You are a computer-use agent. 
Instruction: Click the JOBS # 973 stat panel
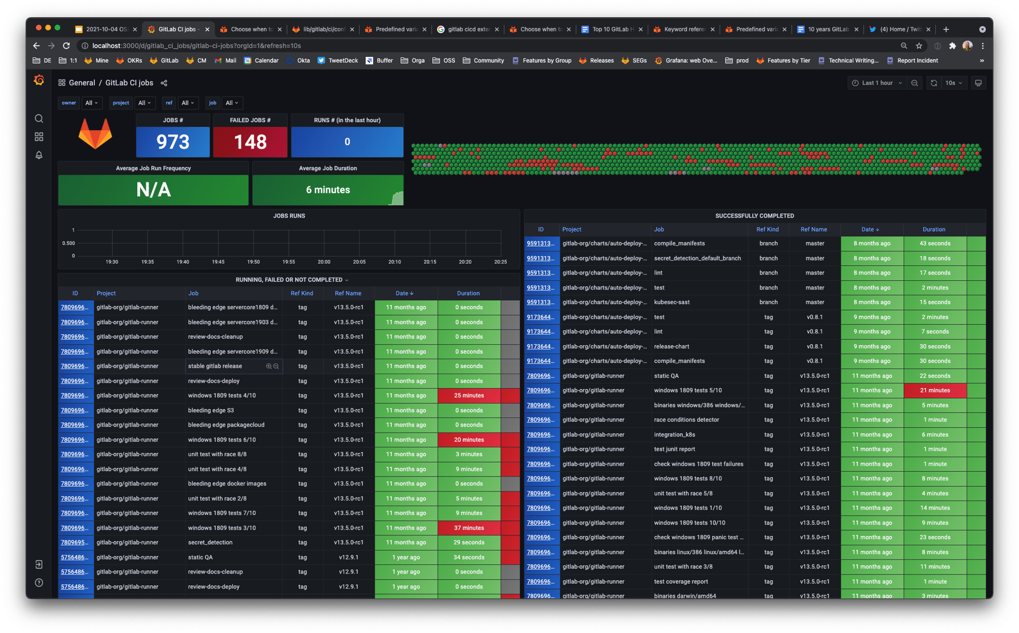click(173, 136)
